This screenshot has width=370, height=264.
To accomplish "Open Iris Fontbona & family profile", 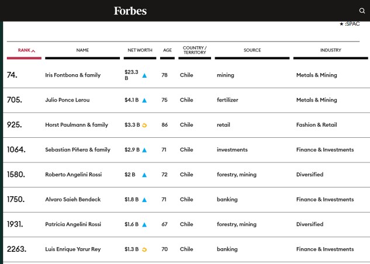I will pos(73,75).
